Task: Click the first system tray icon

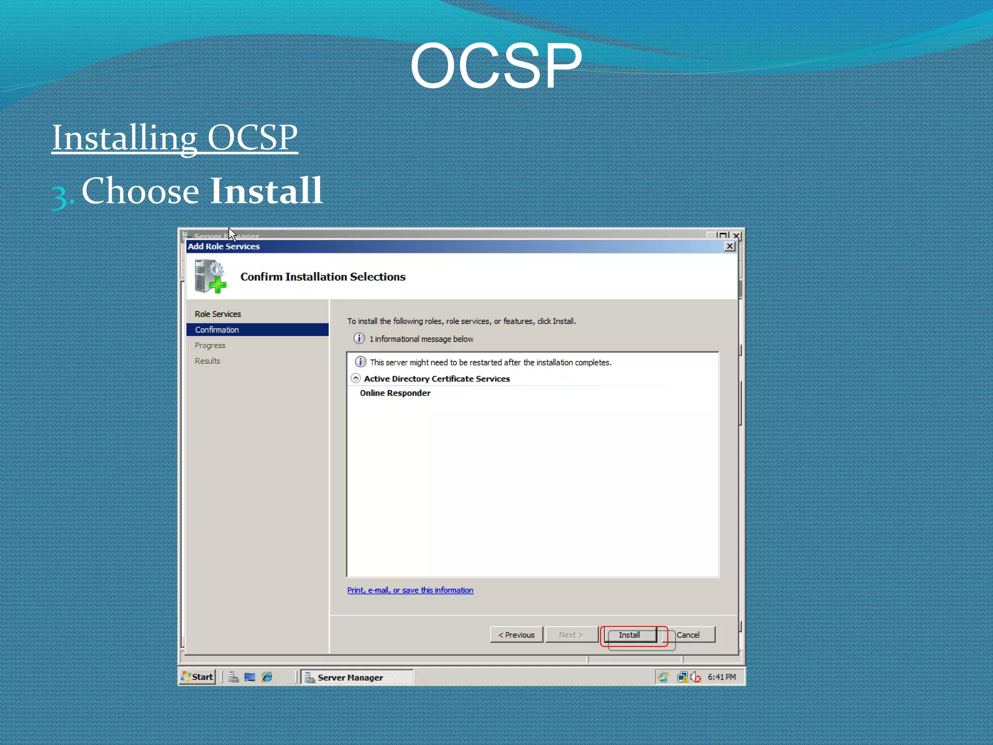Action: pyautogui.click(x=663, y=677)
